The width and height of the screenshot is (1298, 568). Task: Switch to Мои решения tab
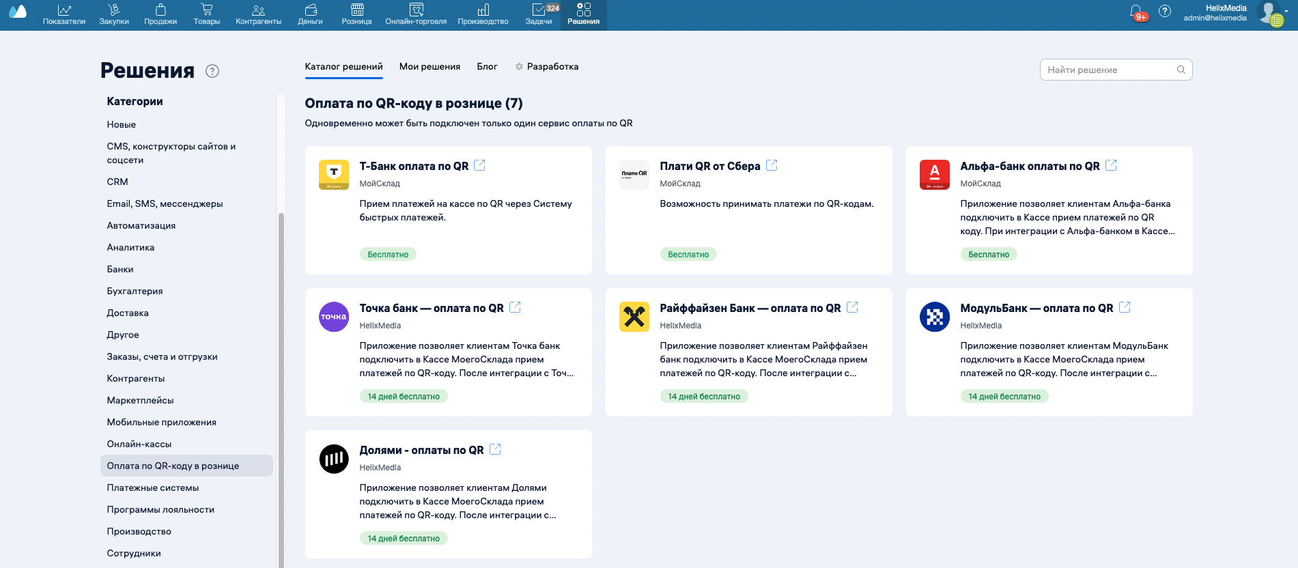point(429,66)
